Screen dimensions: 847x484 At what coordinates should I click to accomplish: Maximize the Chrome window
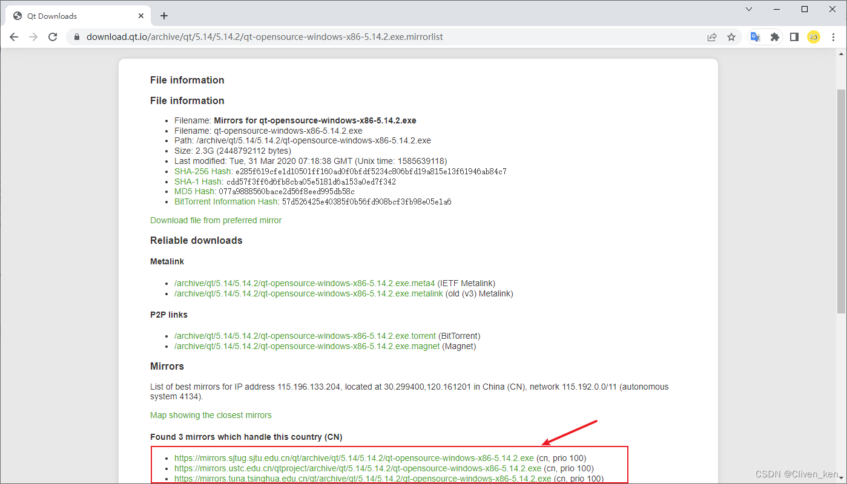(805, 9)
